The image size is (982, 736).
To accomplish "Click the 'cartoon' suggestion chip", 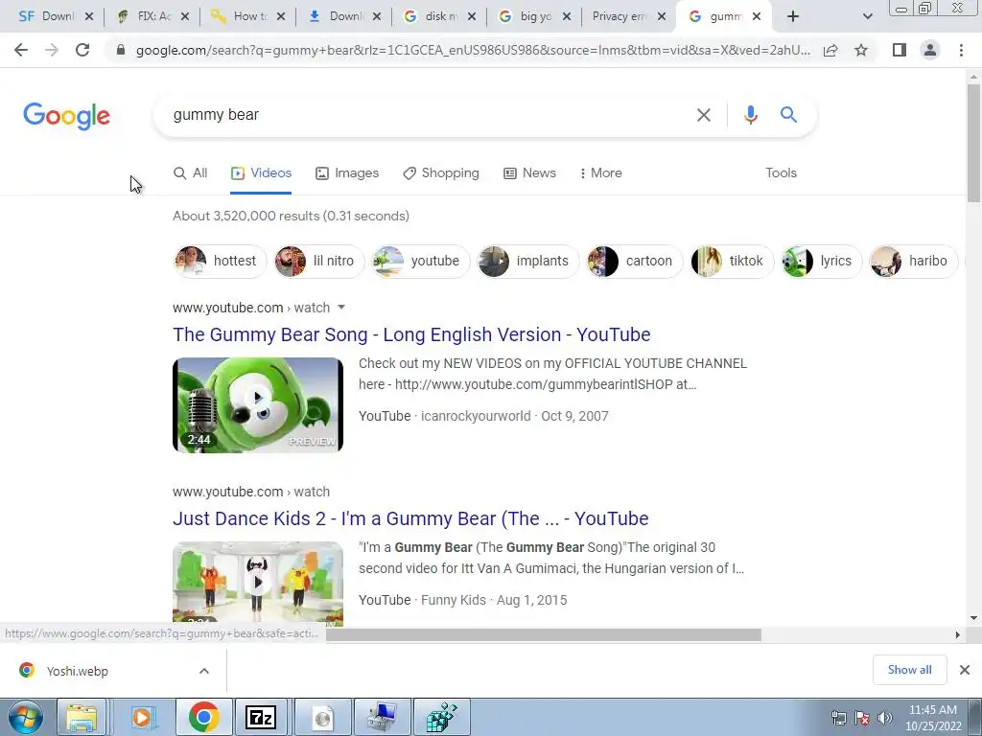I will point(635,261).
